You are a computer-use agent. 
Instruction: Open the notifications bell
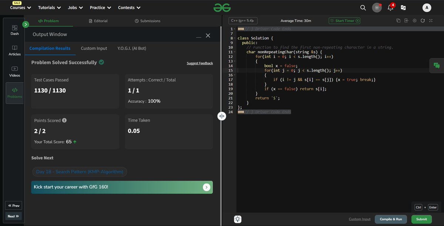[390, 7]
